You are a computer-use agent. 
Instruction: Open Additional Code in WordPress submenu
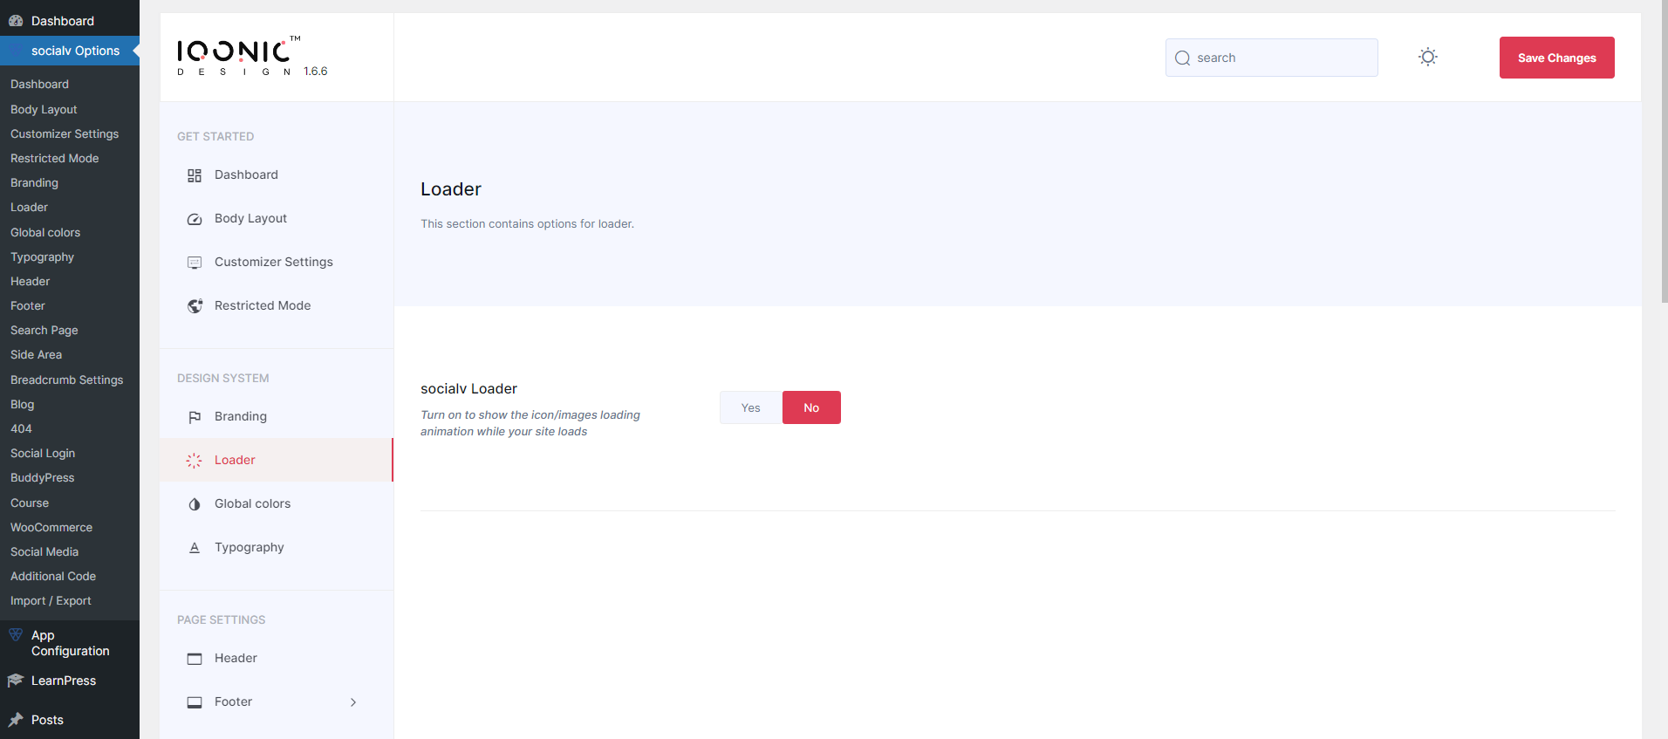point(53,576)
